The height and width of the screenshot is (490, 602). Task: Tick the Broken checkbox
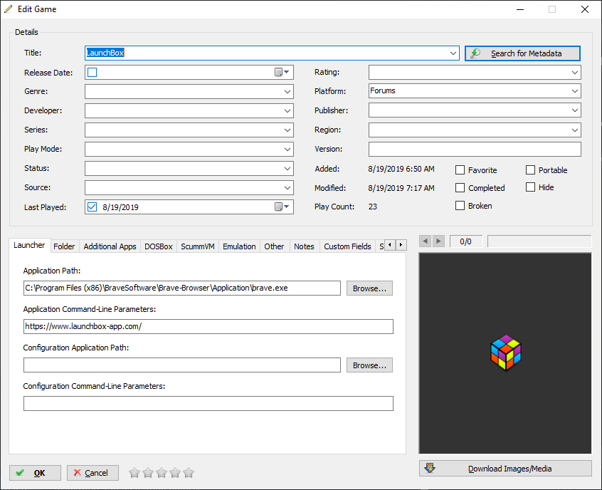tap(460, 206)
